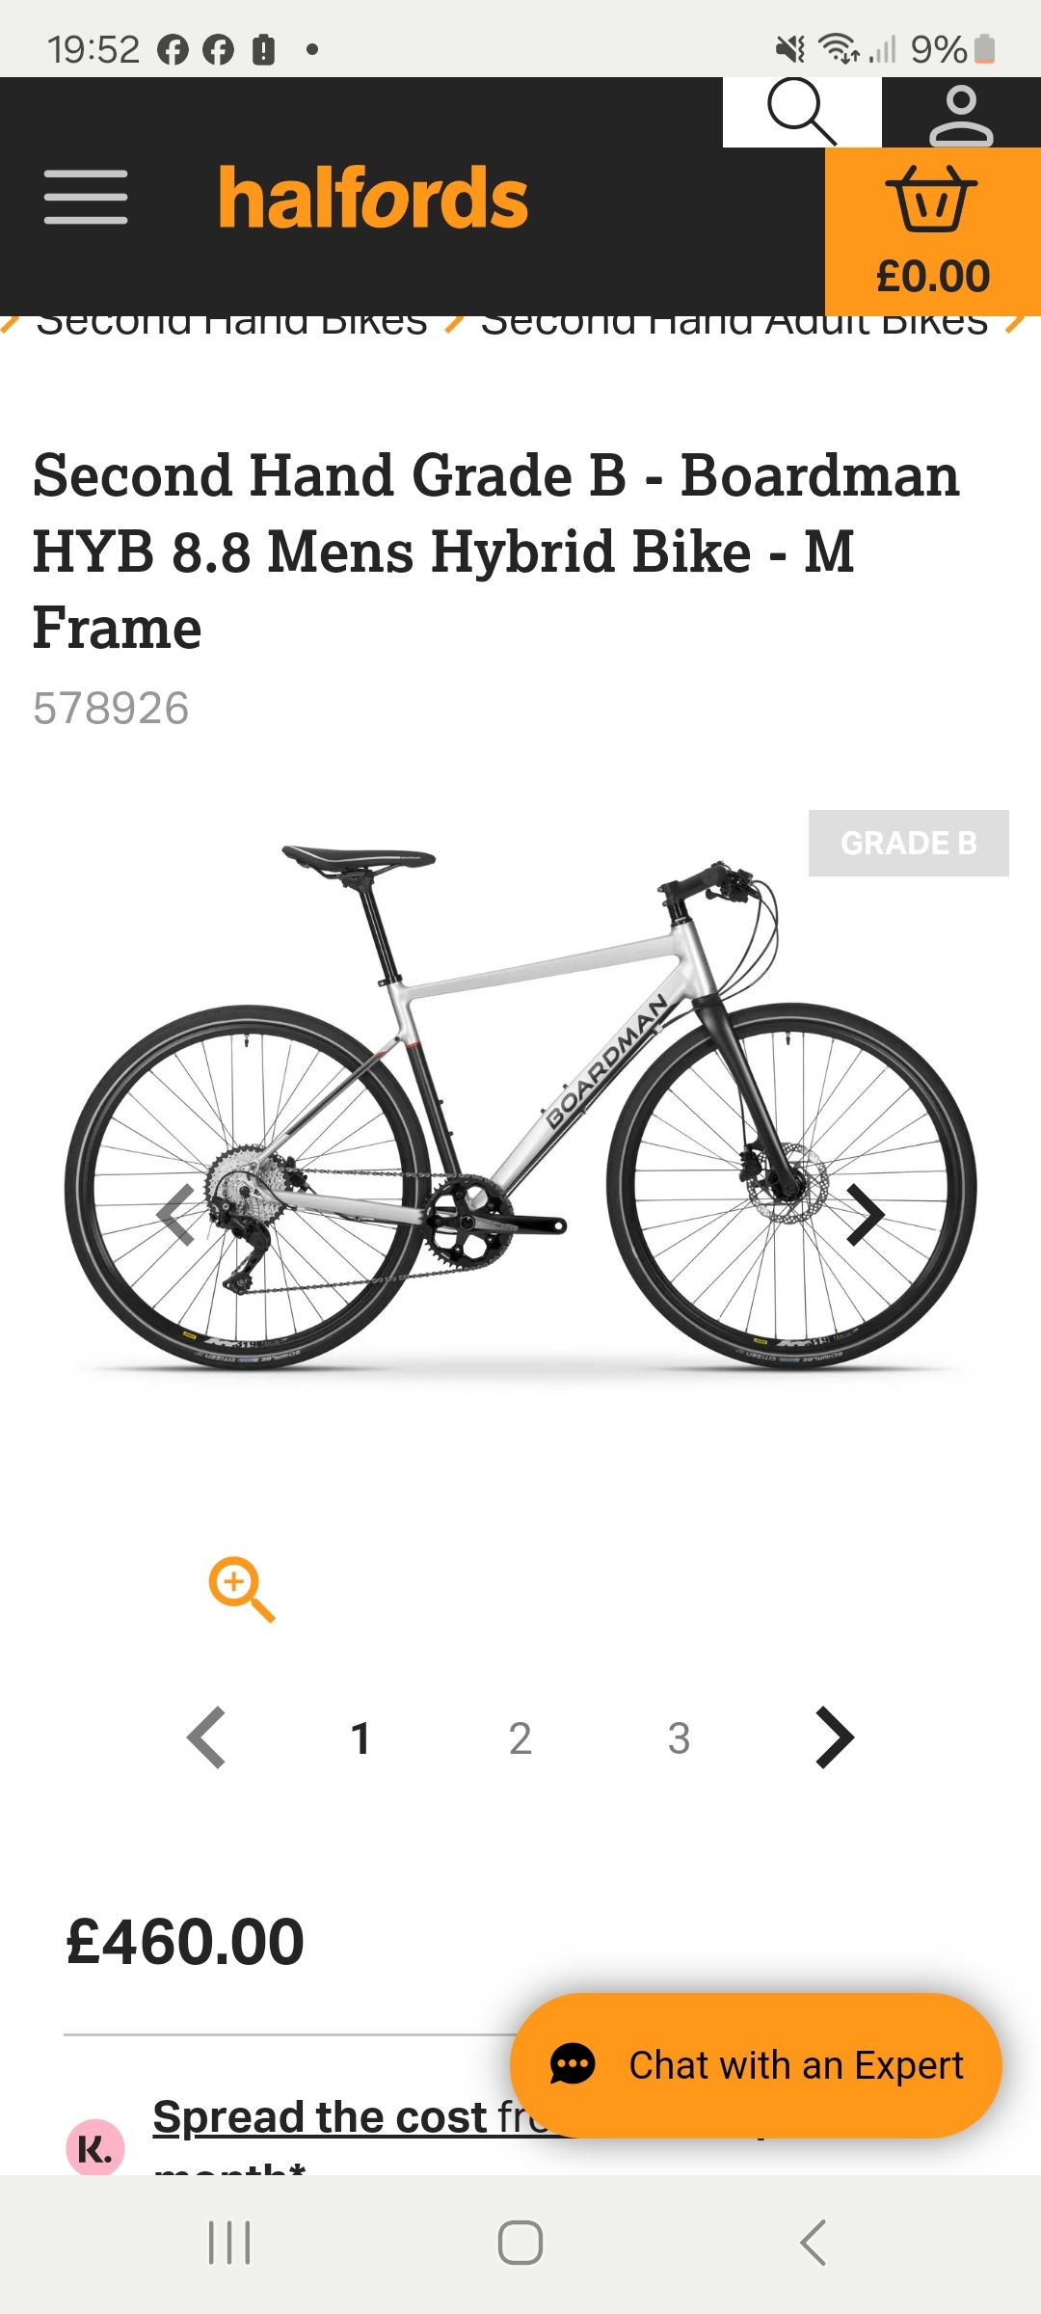Tap the Android back navigation button

tap(813, 2243)
